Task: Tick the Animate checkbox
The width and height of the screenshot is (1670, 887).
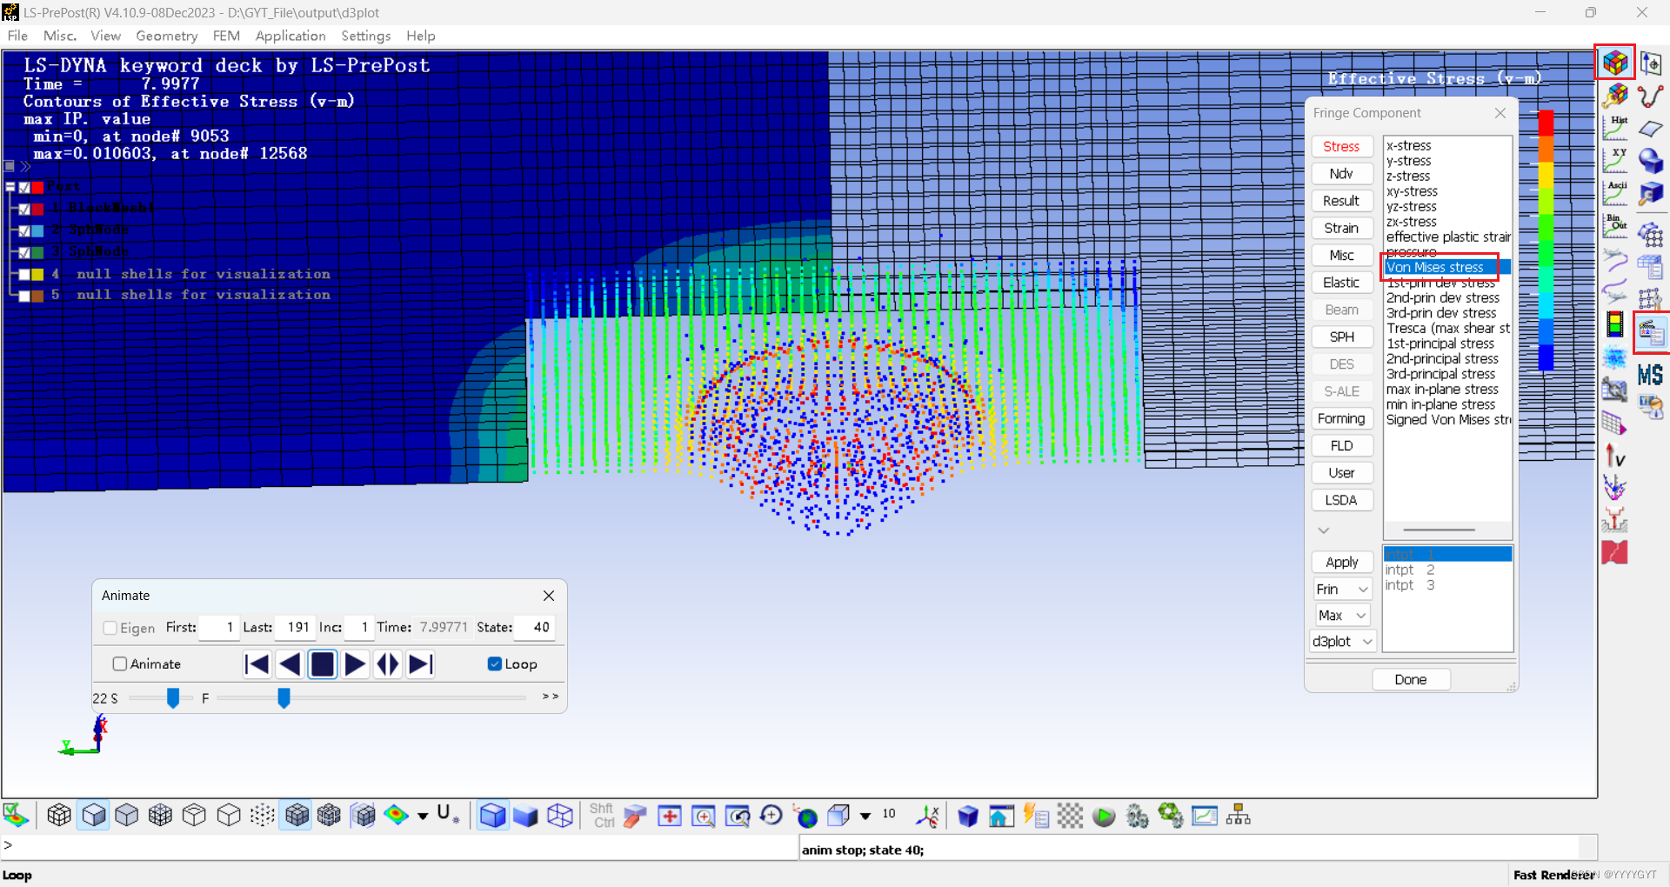Action: point(120,664)
